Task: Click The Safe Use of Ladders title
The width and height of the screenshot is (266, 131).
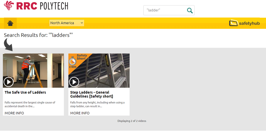Action: (25, 92)
